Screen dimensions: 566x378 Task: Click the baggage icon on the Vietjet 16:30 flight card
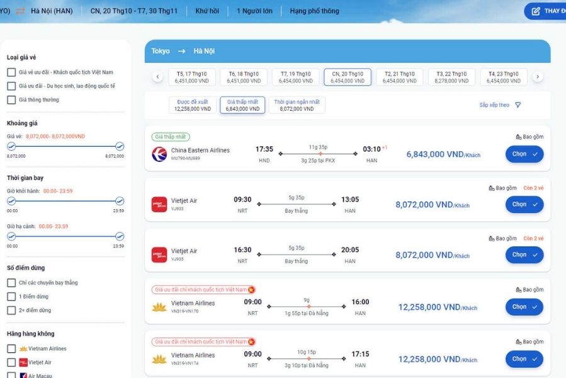[x=492, y=239]
